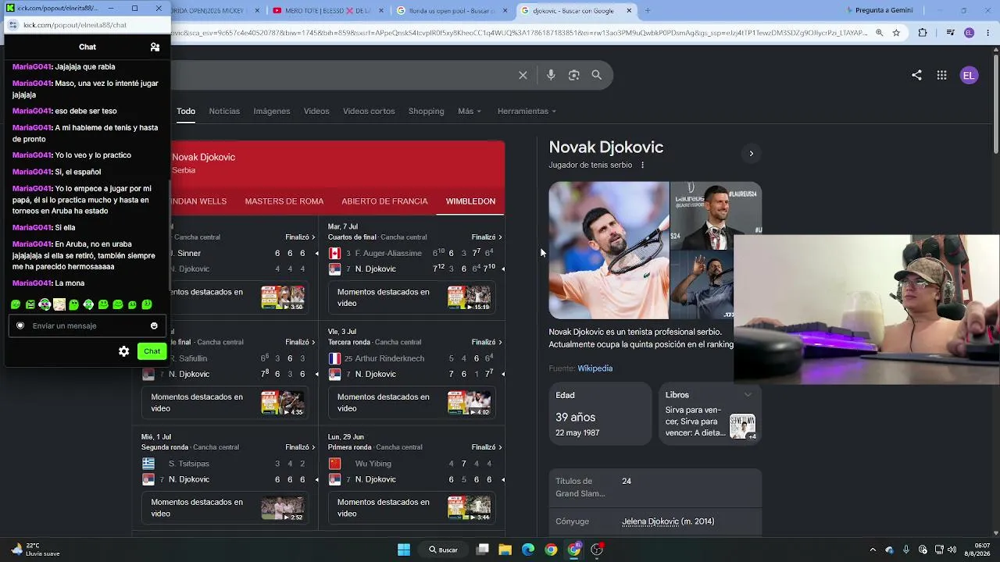Image resolution: width=1000 pixels, height=562 pixels.
Task: Expand Finalizó for Wu Yibing match
Action: pyautogui.click(x=487, y=447)
